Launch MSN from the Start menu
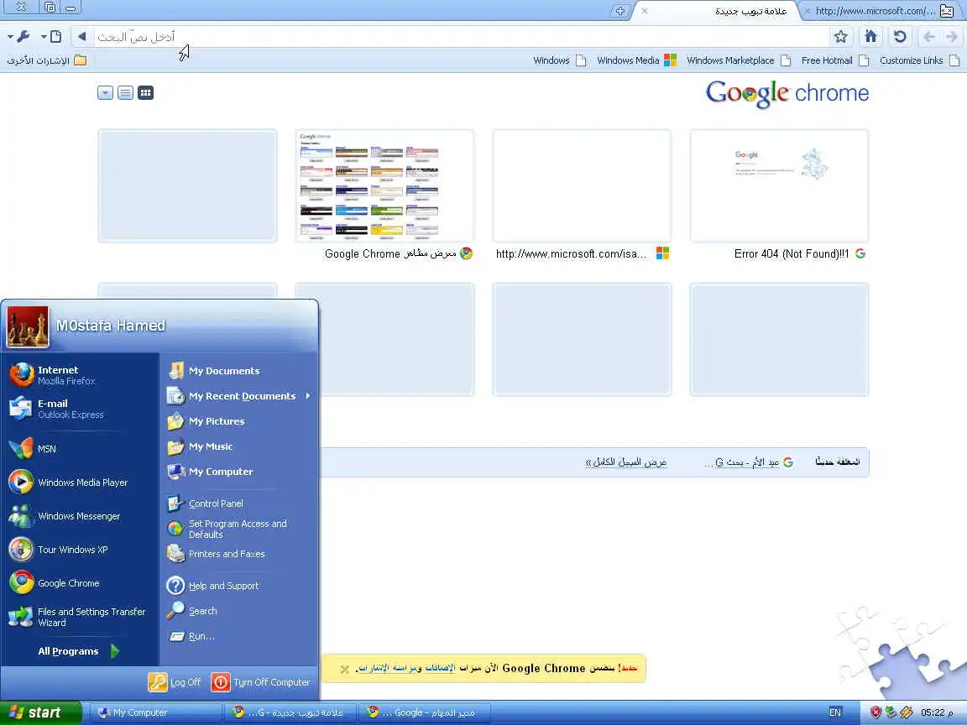This screenshot has width=967, height=725. tap(79, 449)
